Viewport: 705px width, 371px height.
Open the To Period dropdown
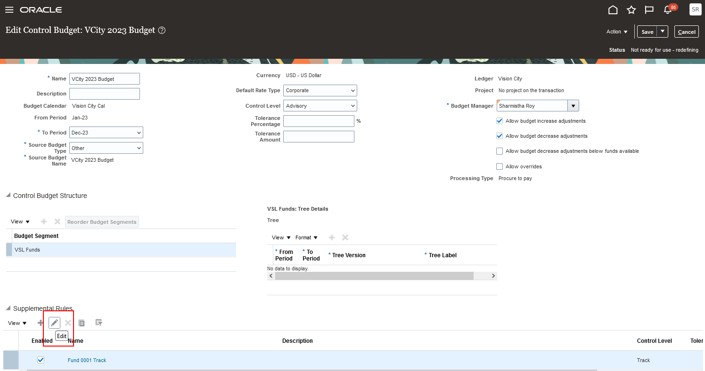pyautogui.click(x=106, y=133)
